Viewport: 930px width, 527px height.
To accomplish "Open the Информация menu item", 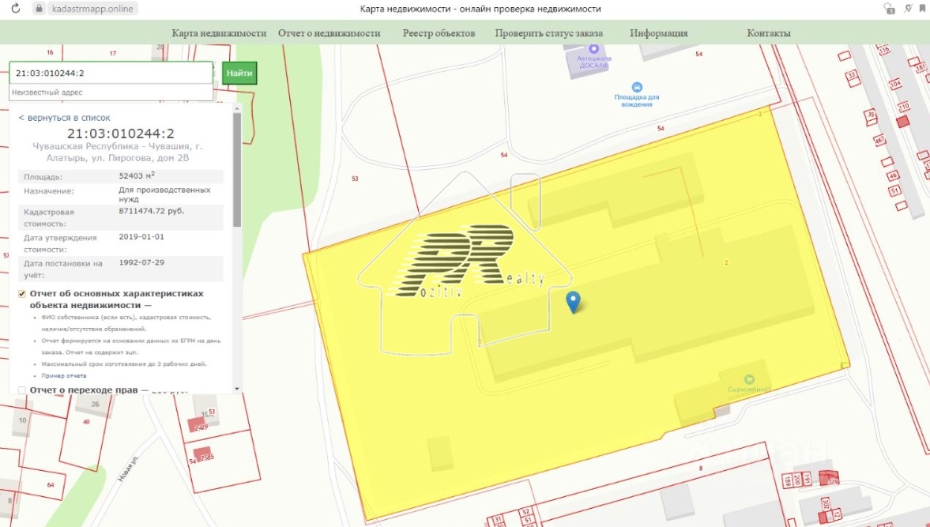I will click(659, 33).
